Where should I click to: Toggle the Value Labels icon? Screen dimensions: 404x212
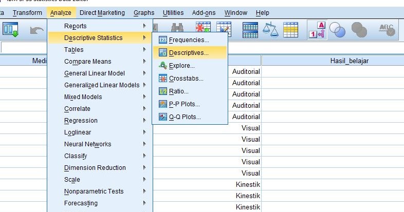(317, 30)
